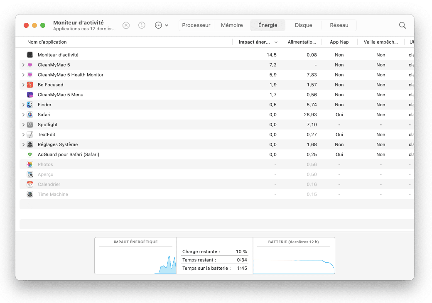
Task: Expand the CleanMyMac 5 row
Action: pos(23,65)
